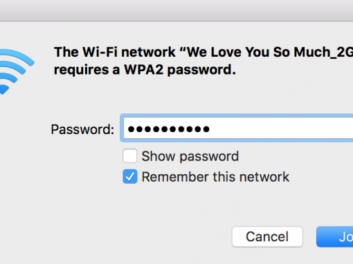The image size is (353, 264).
Task: Enable the Show password checkbox
Action: pyautogui.click(x=130, y=156)
